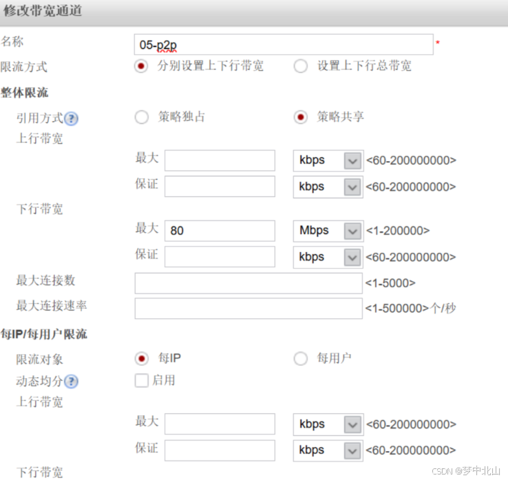Open help icon next to 动态均分
This screenshot has height=480, width=508.
coord(71,382)
